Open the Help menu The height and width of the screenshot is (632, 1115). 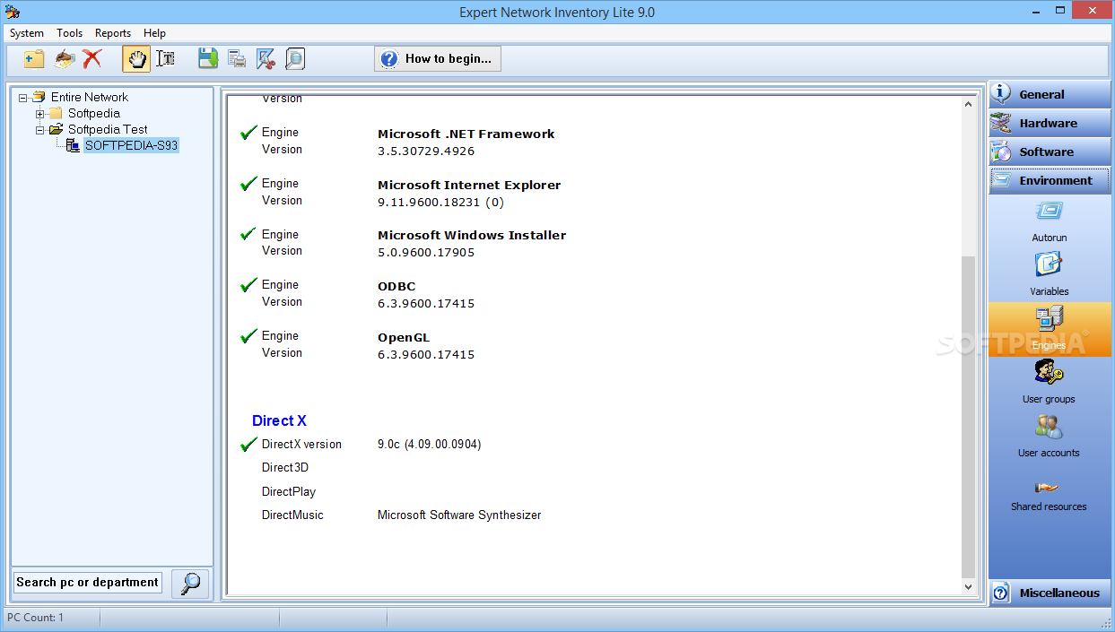coord(154,33)
